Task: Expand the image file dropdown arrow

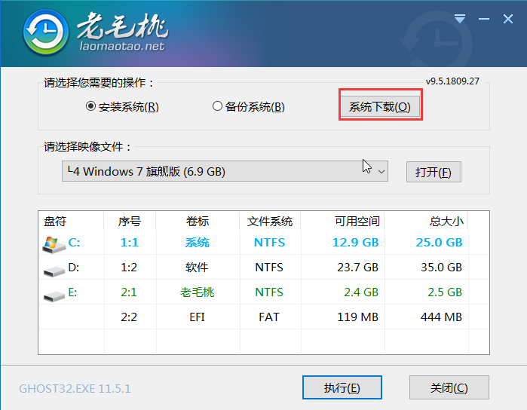Action: 381,172
